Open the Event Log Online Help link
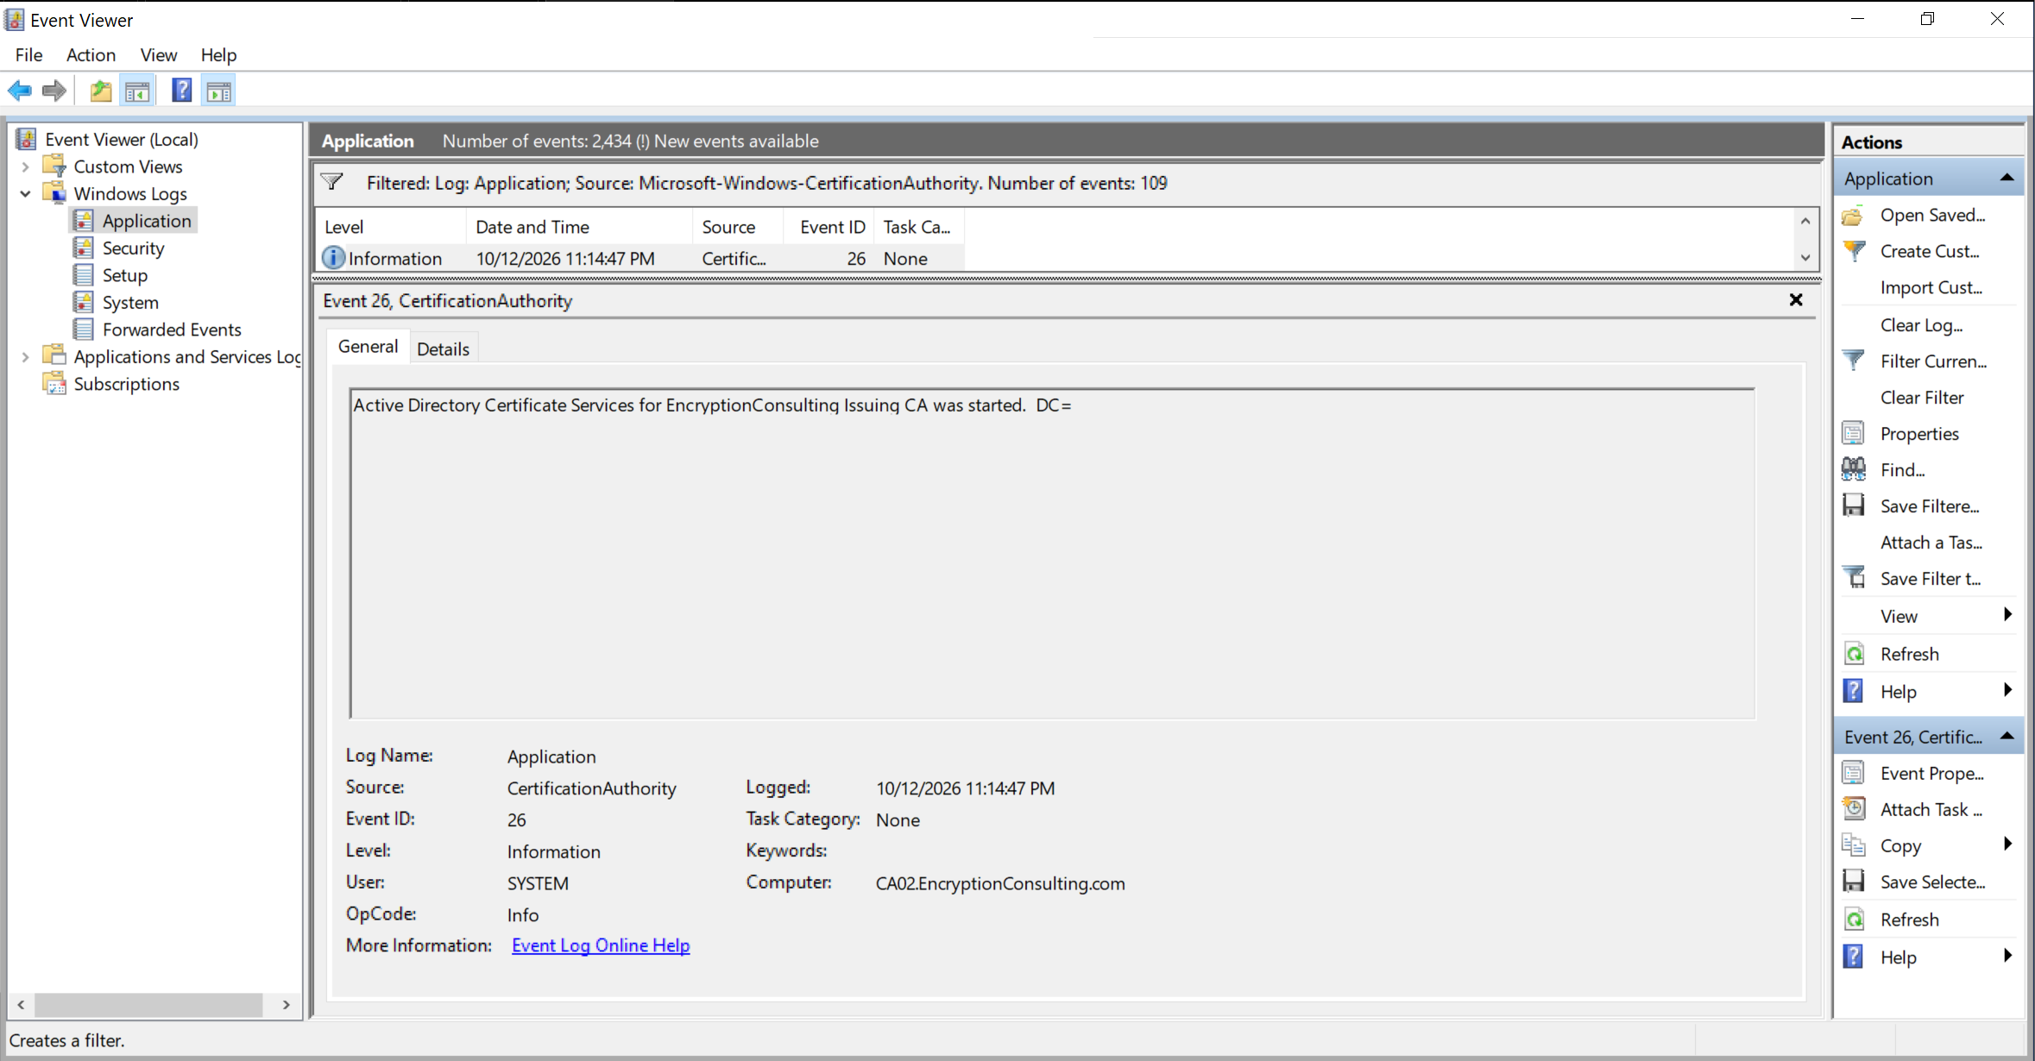Screen dimensions: 2035x1061 pos(601,945)
